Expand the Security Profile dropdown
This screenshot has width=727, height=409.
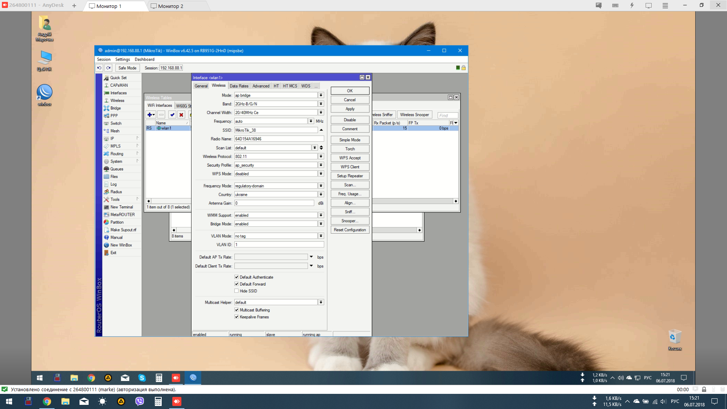coord(321,165)
